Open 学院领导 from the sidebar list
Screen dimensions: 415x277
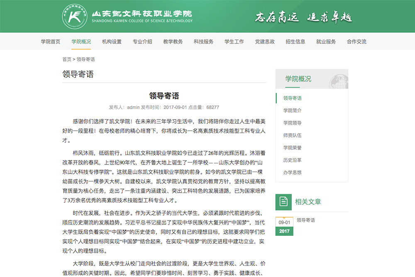coord(292,123)
